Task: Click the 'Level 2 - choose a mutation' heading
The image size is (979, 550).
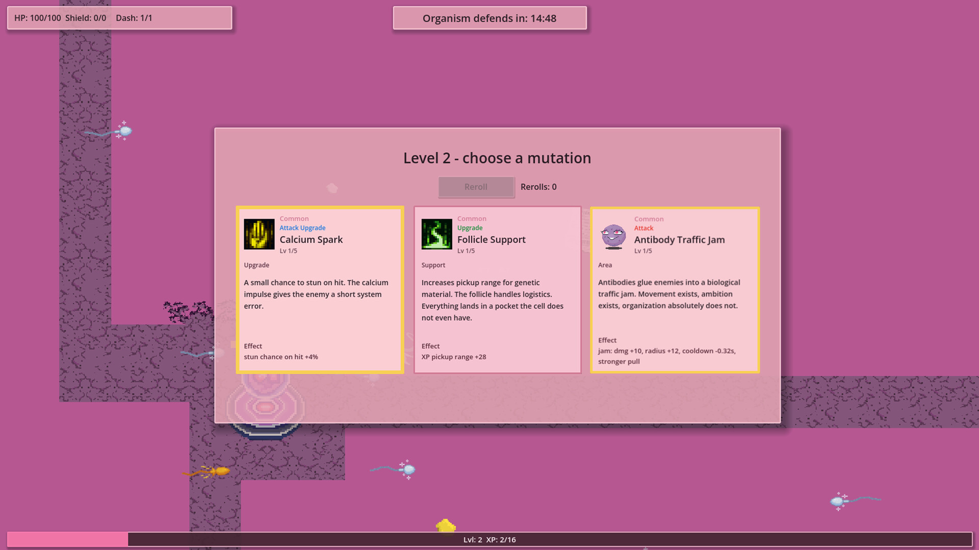Action: [497, 158]
